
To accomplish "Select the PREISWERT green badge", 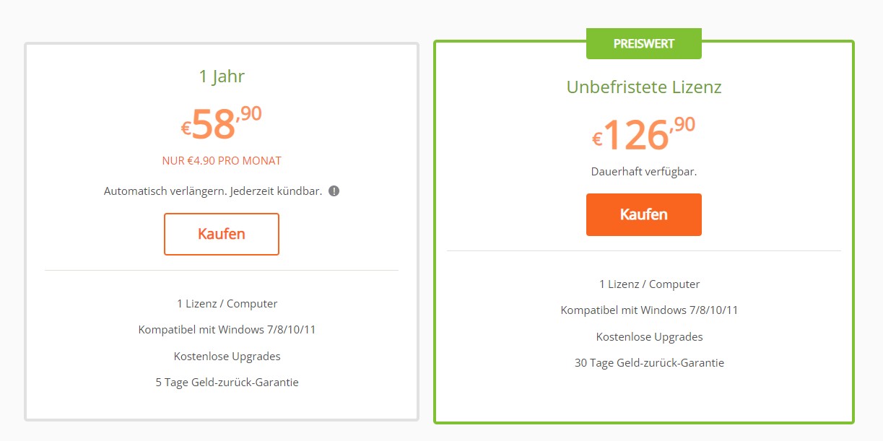I will [x=644, y=43].
